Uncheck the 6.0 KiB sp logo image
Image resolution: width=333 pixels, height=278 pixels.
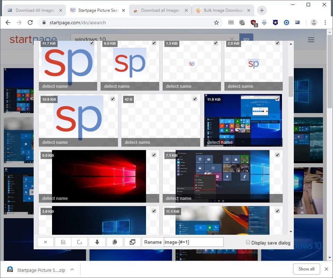(x=154, y=43)
